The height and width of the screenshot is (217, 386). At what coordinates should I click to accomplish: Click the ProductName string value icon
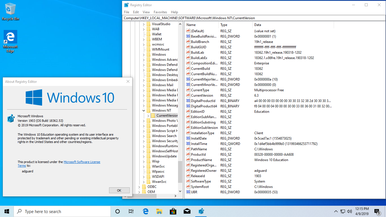coord(188,160)
